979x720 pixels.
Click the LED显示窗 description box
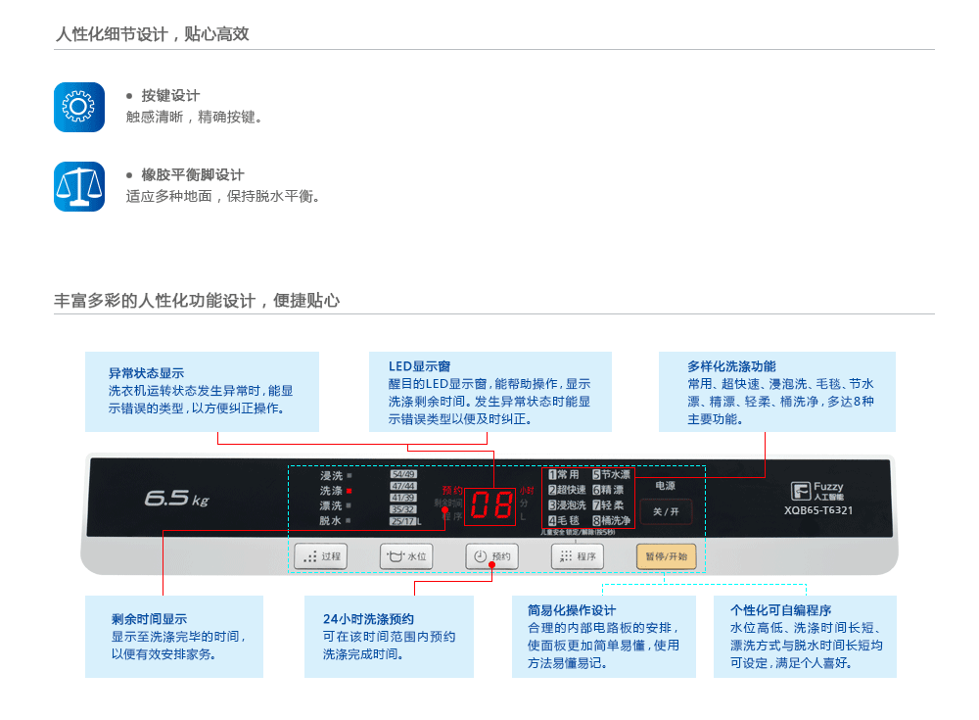490,392
